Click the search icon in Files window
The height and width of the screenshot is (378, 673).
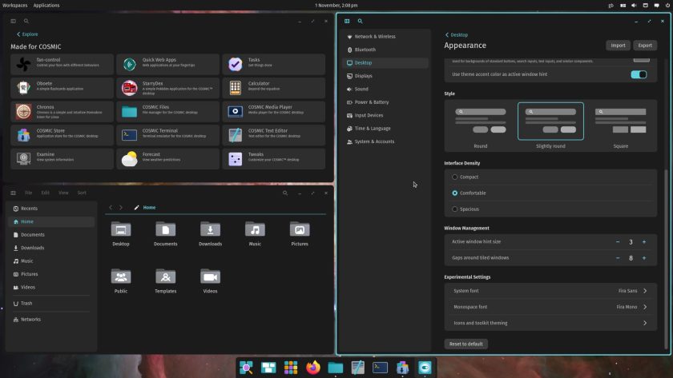click(x=285, y=193)
